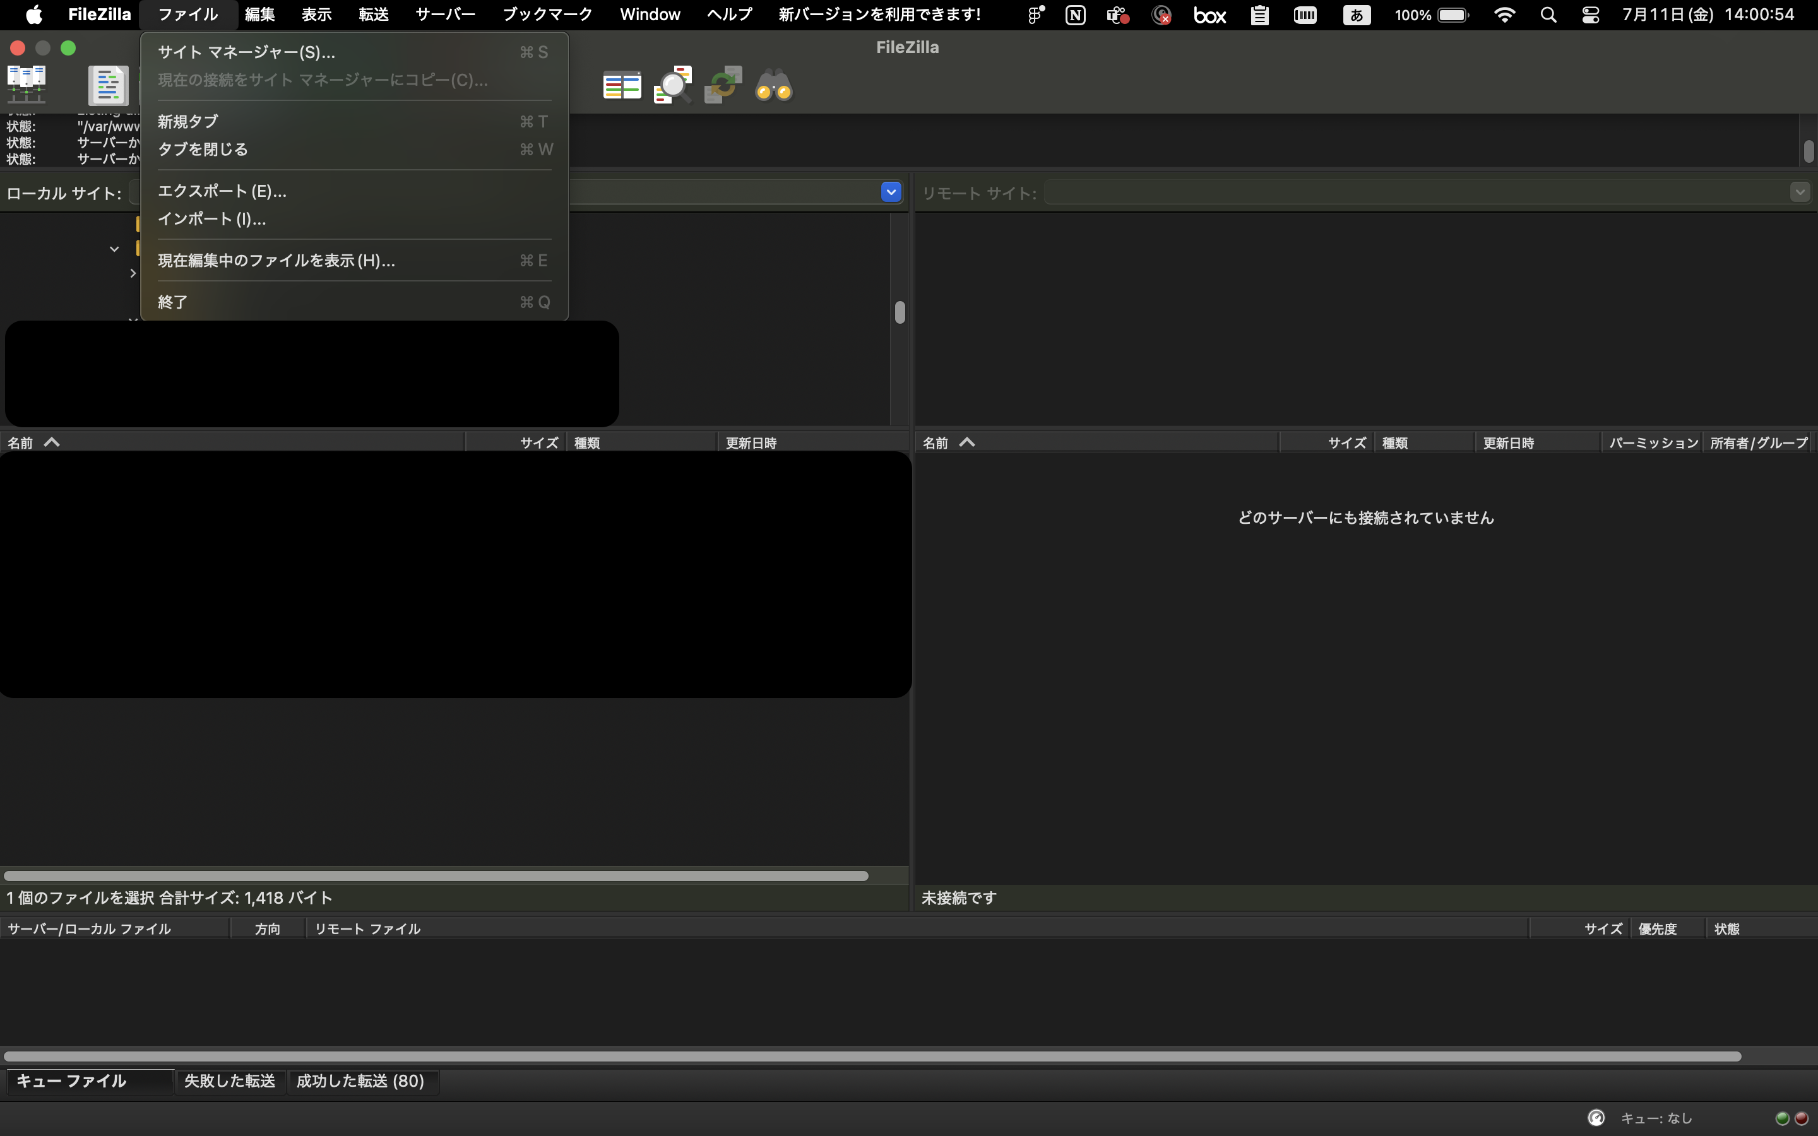
Task: Switch to the 失敗した転送 tab
Action: tap(230, 1081)
